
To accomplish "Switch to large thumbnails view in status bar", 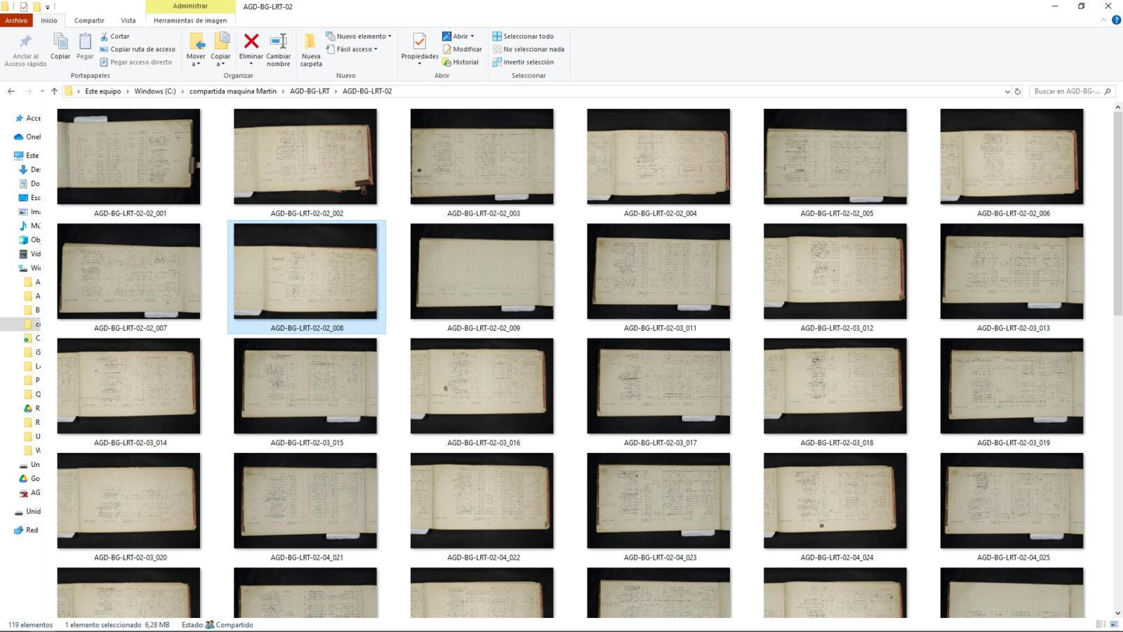I will [x=1114, y=624].
